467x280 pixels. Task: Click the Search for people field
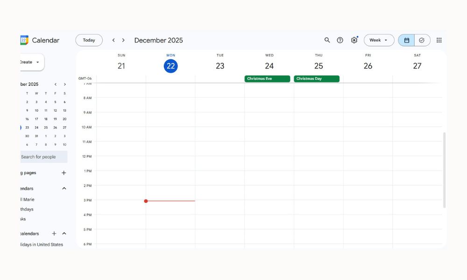[x=43, y=157]
